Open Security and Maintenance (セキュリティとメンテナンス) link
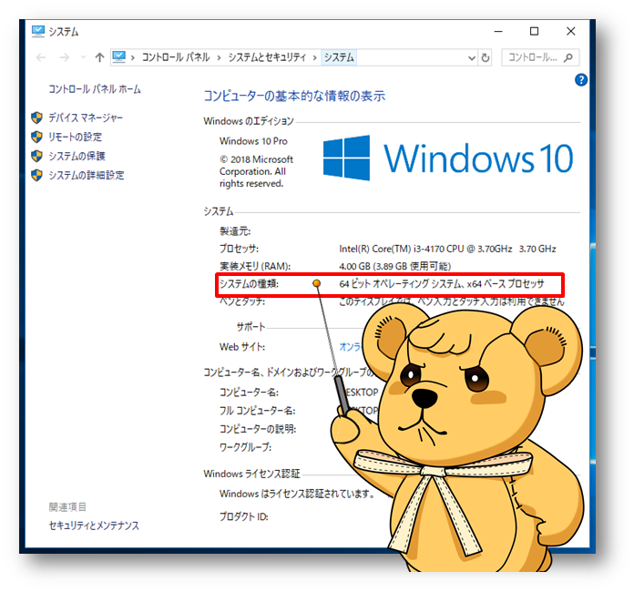 94,526
